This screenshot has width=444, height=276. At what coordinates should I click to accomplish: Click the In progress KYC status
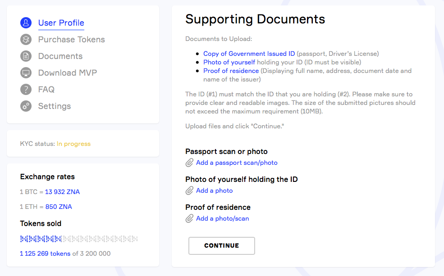(73, 144)
